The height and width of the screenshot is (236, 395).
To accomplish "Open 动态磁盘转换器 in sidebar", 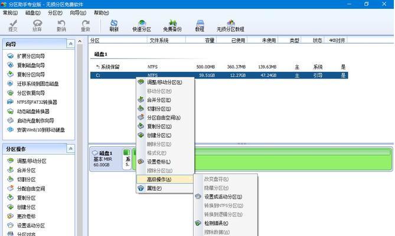I will coord(28,112).
